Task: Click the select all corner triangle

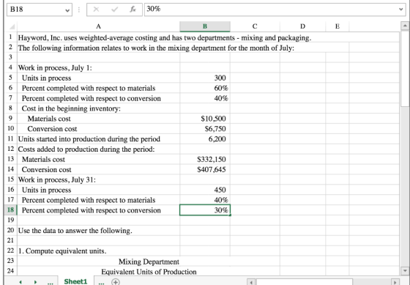Action: pyautogui.click(x=12, y=26)
